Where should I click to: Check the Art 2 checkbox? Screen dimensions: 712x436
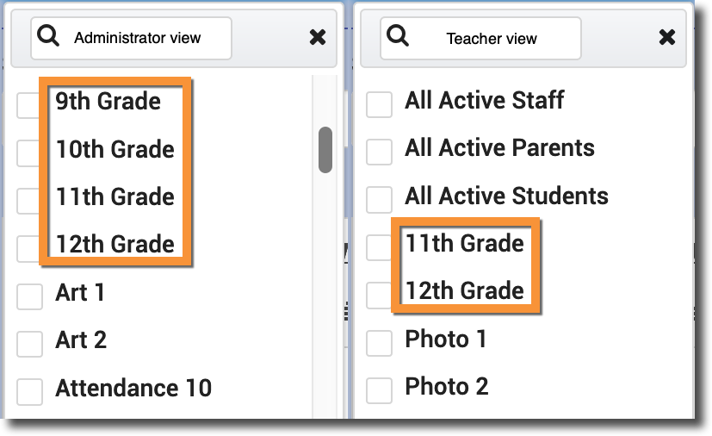tap(30, 344)
